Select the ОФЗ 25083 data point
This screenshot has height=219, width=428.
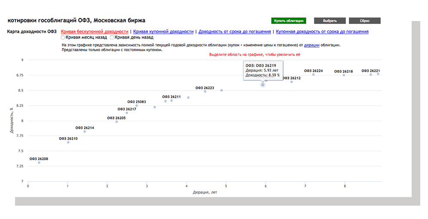coord(137,106)
